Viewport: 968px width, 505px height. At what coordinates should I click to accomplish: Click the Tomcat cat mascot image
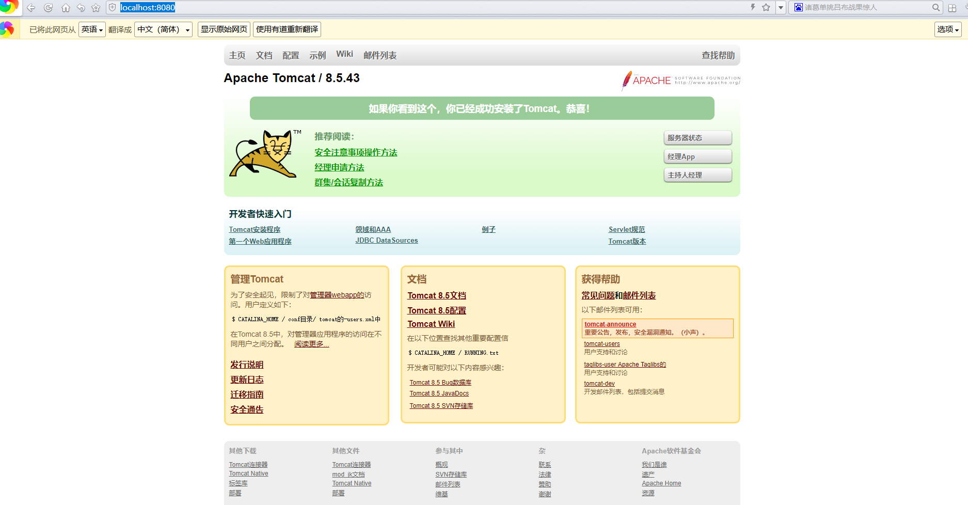[x=265, y=153]
